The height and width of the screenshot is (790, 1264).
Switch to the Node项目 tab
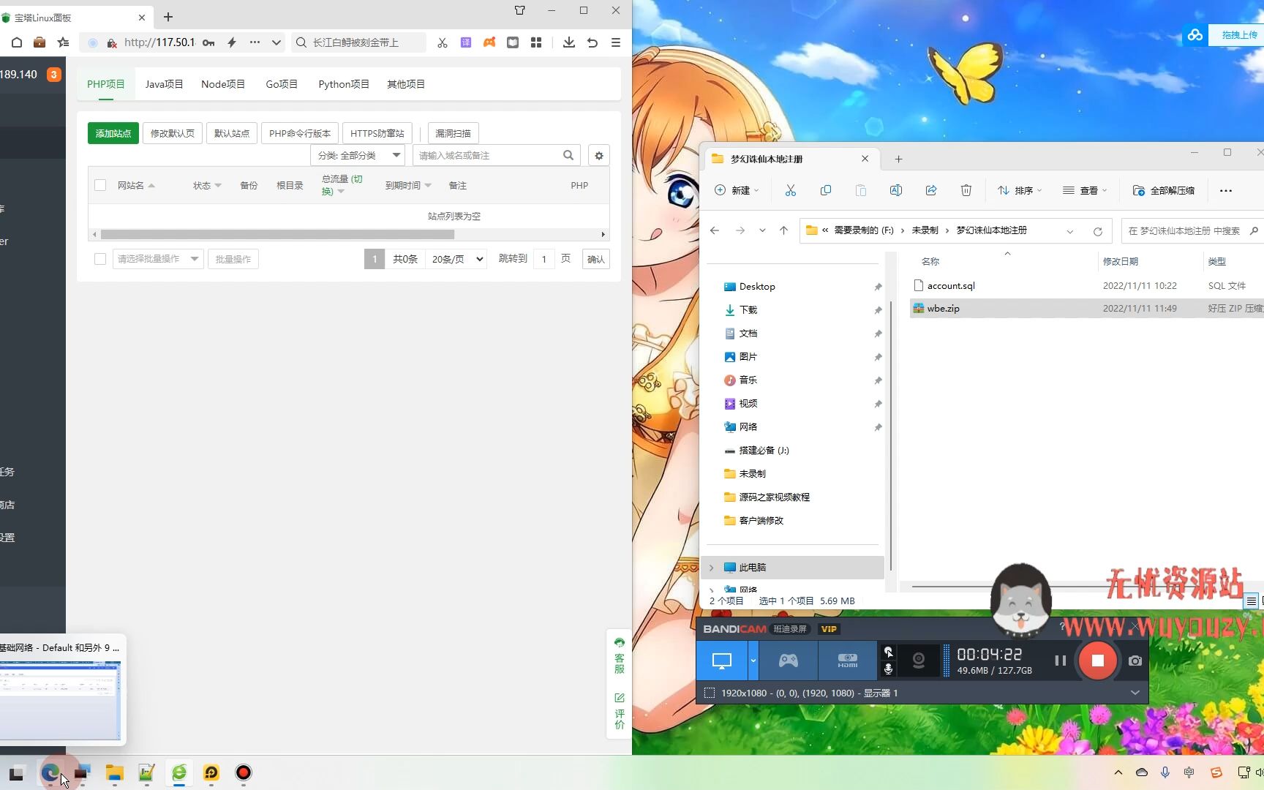(223, 84)
